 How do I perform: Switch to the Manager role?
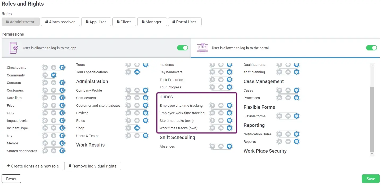coord(152,22)
